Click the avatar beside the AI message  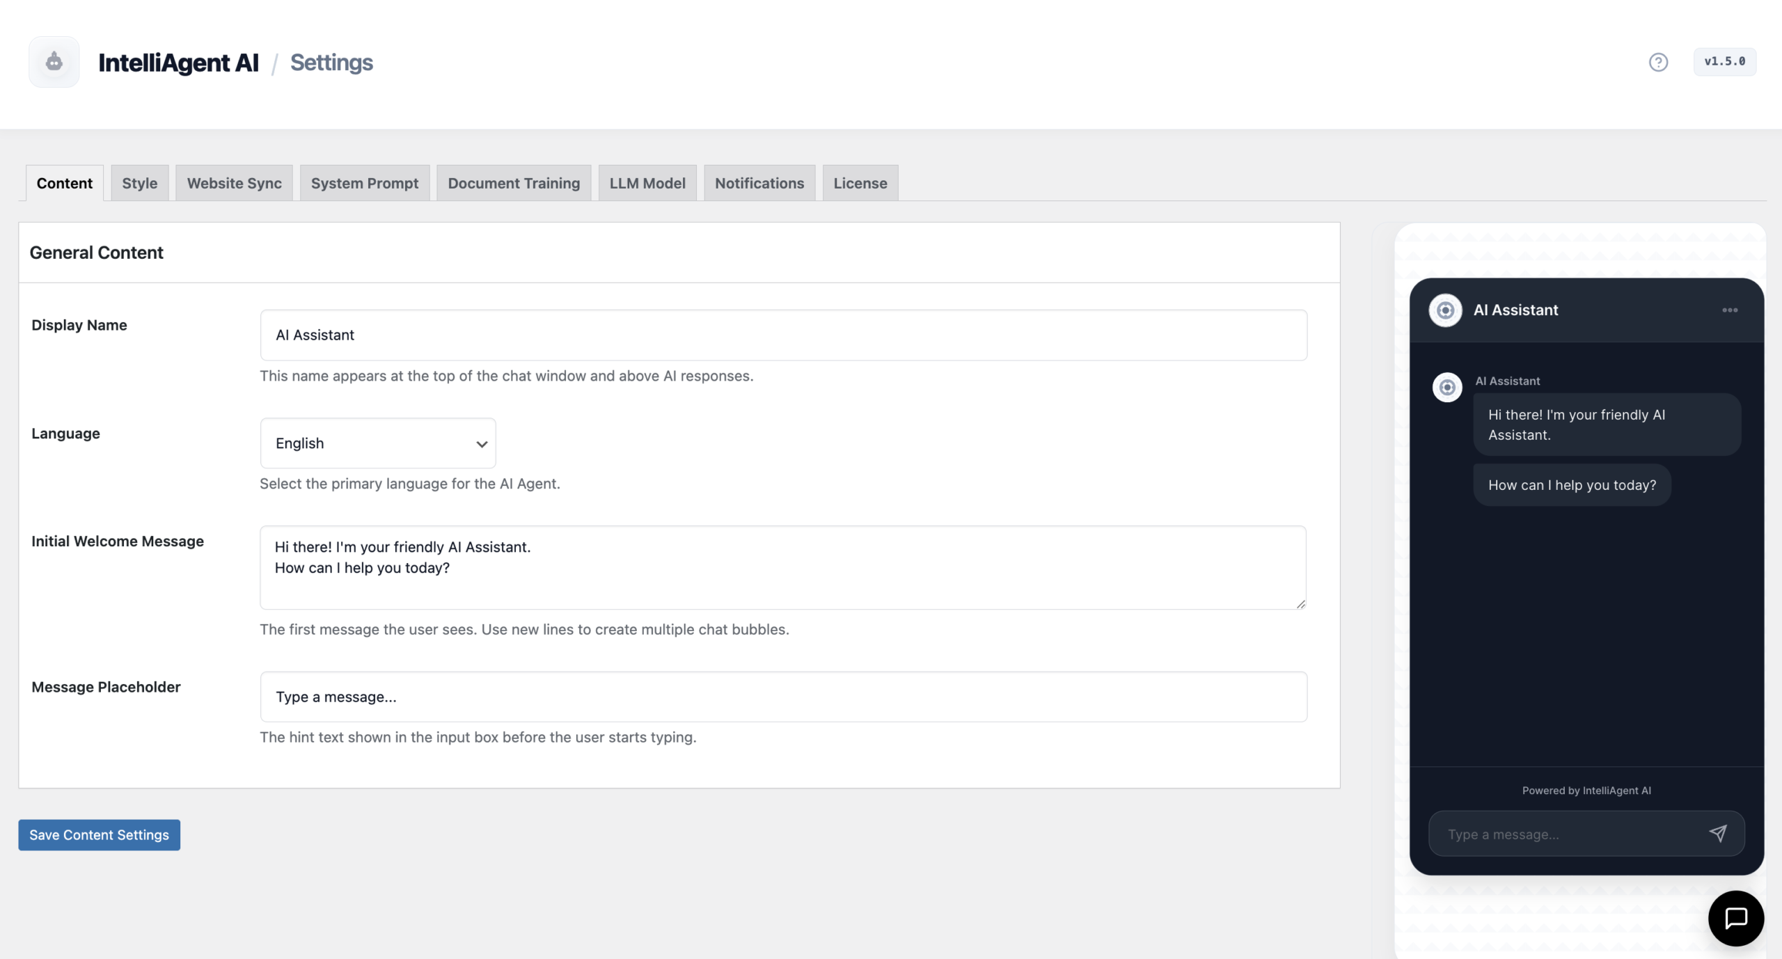coord(1447,387)
